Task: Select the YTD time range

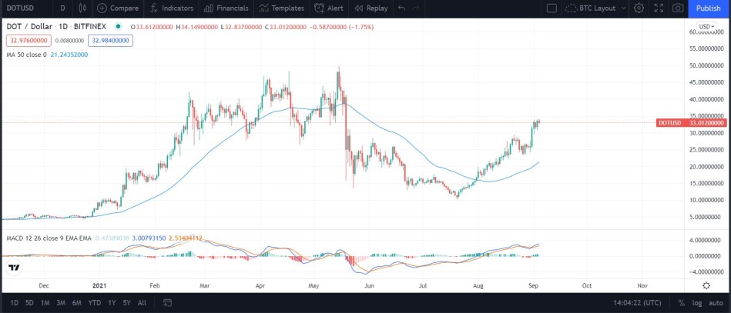Action: (x=95, y=303)
